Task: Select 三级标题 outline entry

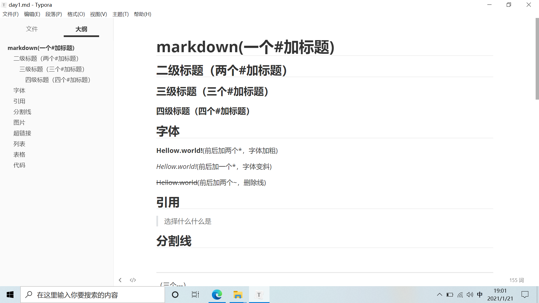Action: pyautogui.click(x=52, y=69)
